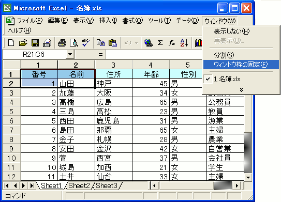Screen dimensions: 281x202
Task: Click the Copy icon
Action: tap(100, 43)
